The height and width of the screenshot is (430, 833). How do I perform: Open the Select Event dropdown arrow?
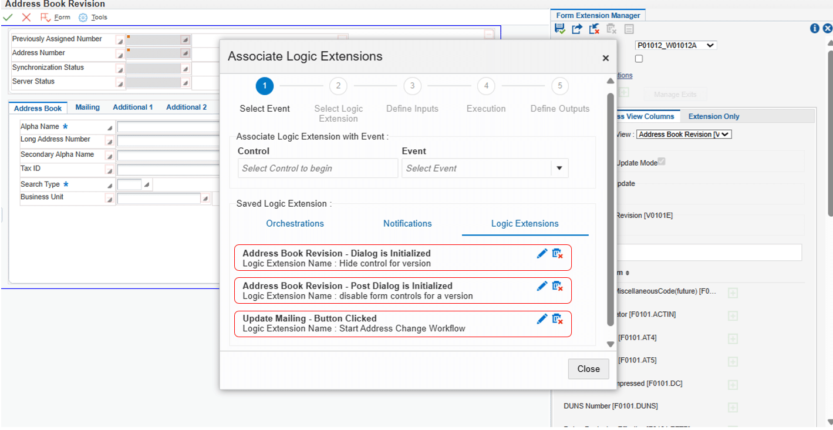pyautogui.click(x=559, y=169)
